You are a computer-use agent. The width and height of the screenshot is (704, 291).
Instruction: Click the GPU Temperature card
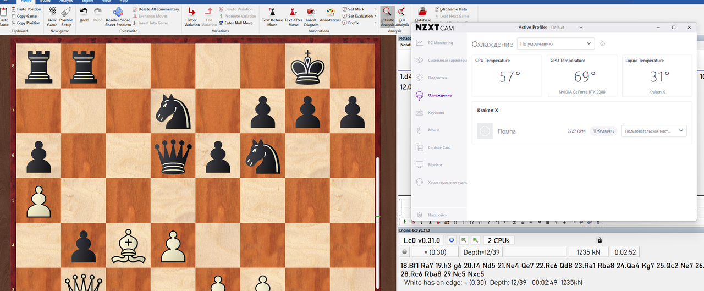coord(582,75)
